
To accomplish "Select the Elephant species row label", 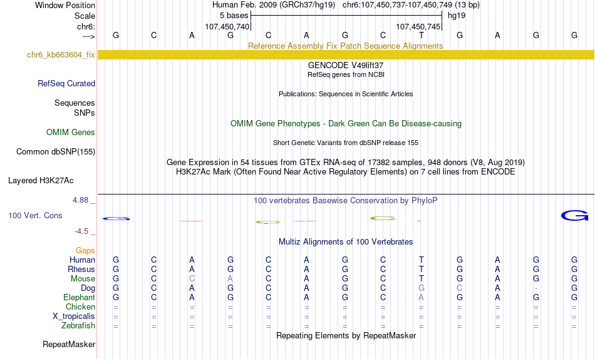I will pos(79,297).
